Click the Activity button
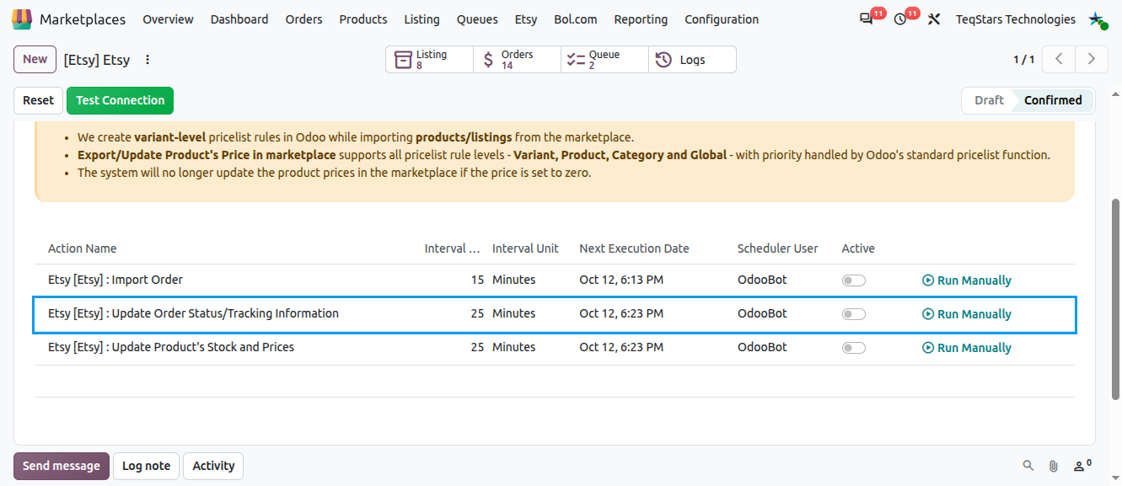 213,466
